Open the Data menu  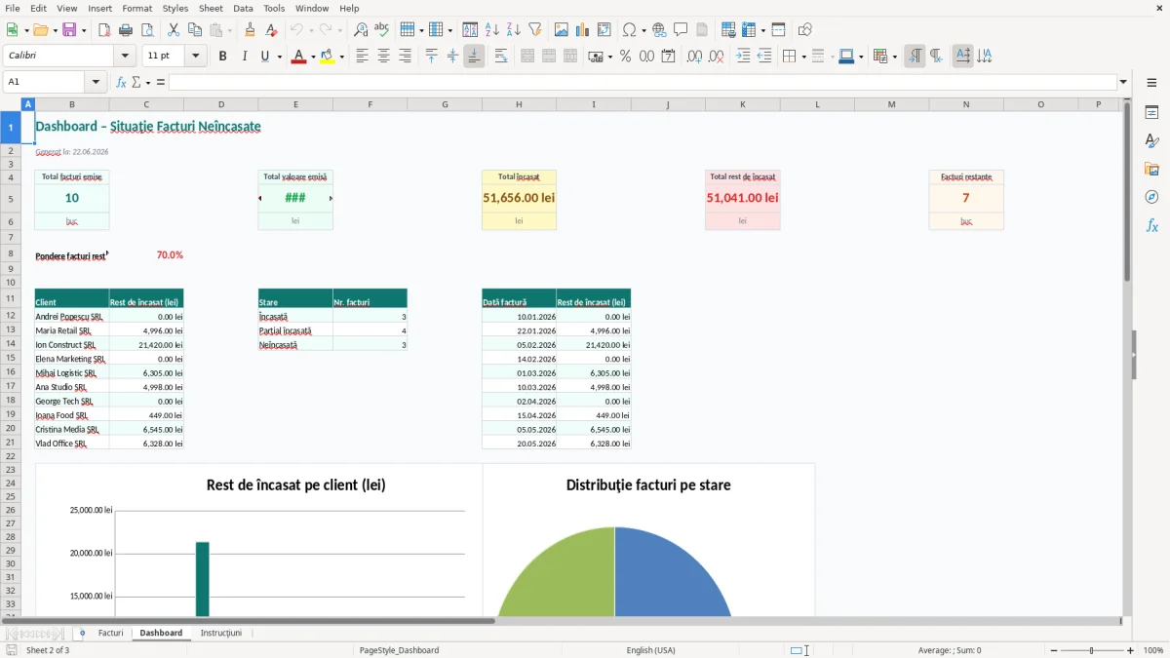click(x=243, y=8)
